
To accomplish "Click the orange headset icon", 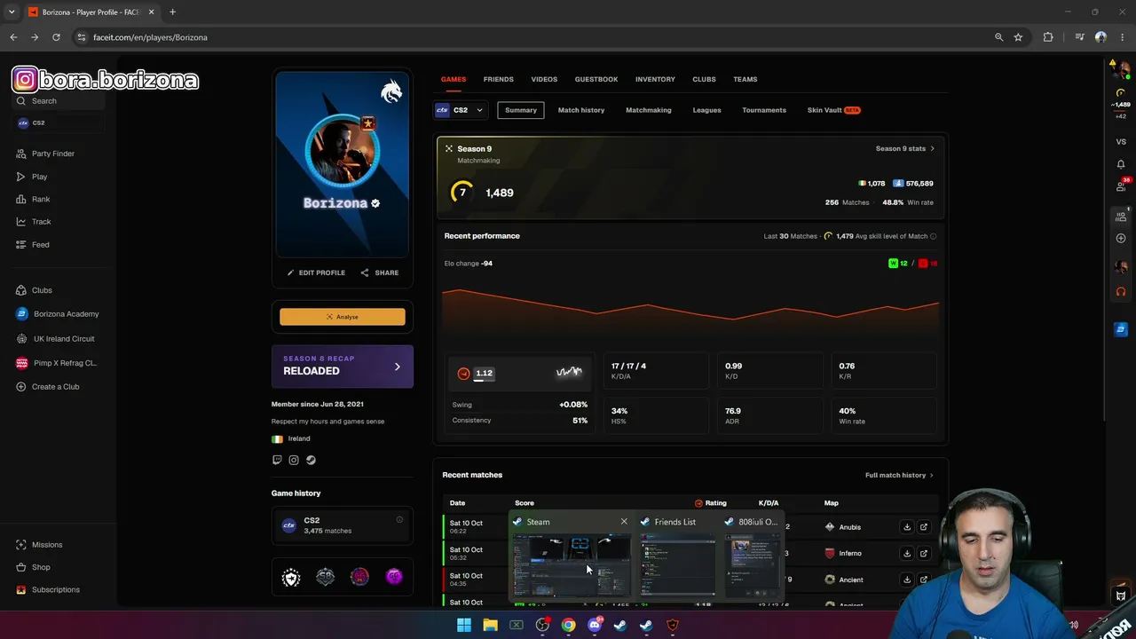I will (1121, 292).
